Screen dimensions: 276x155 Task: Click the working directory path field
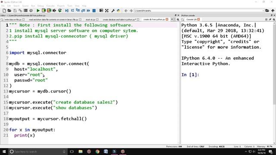199,11
